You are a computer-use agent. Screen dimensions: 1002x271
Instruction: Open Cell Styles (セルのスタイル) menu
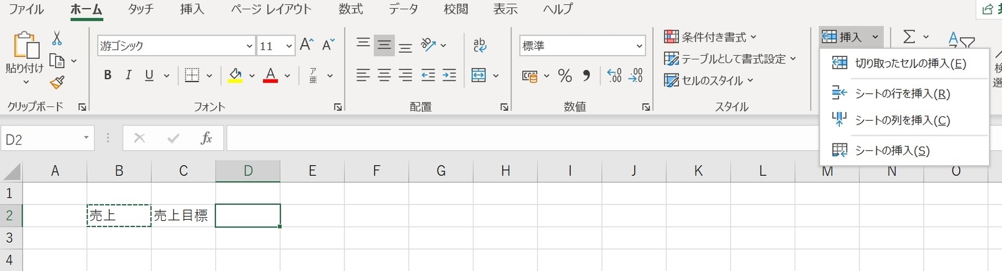[x=708, y=81]
